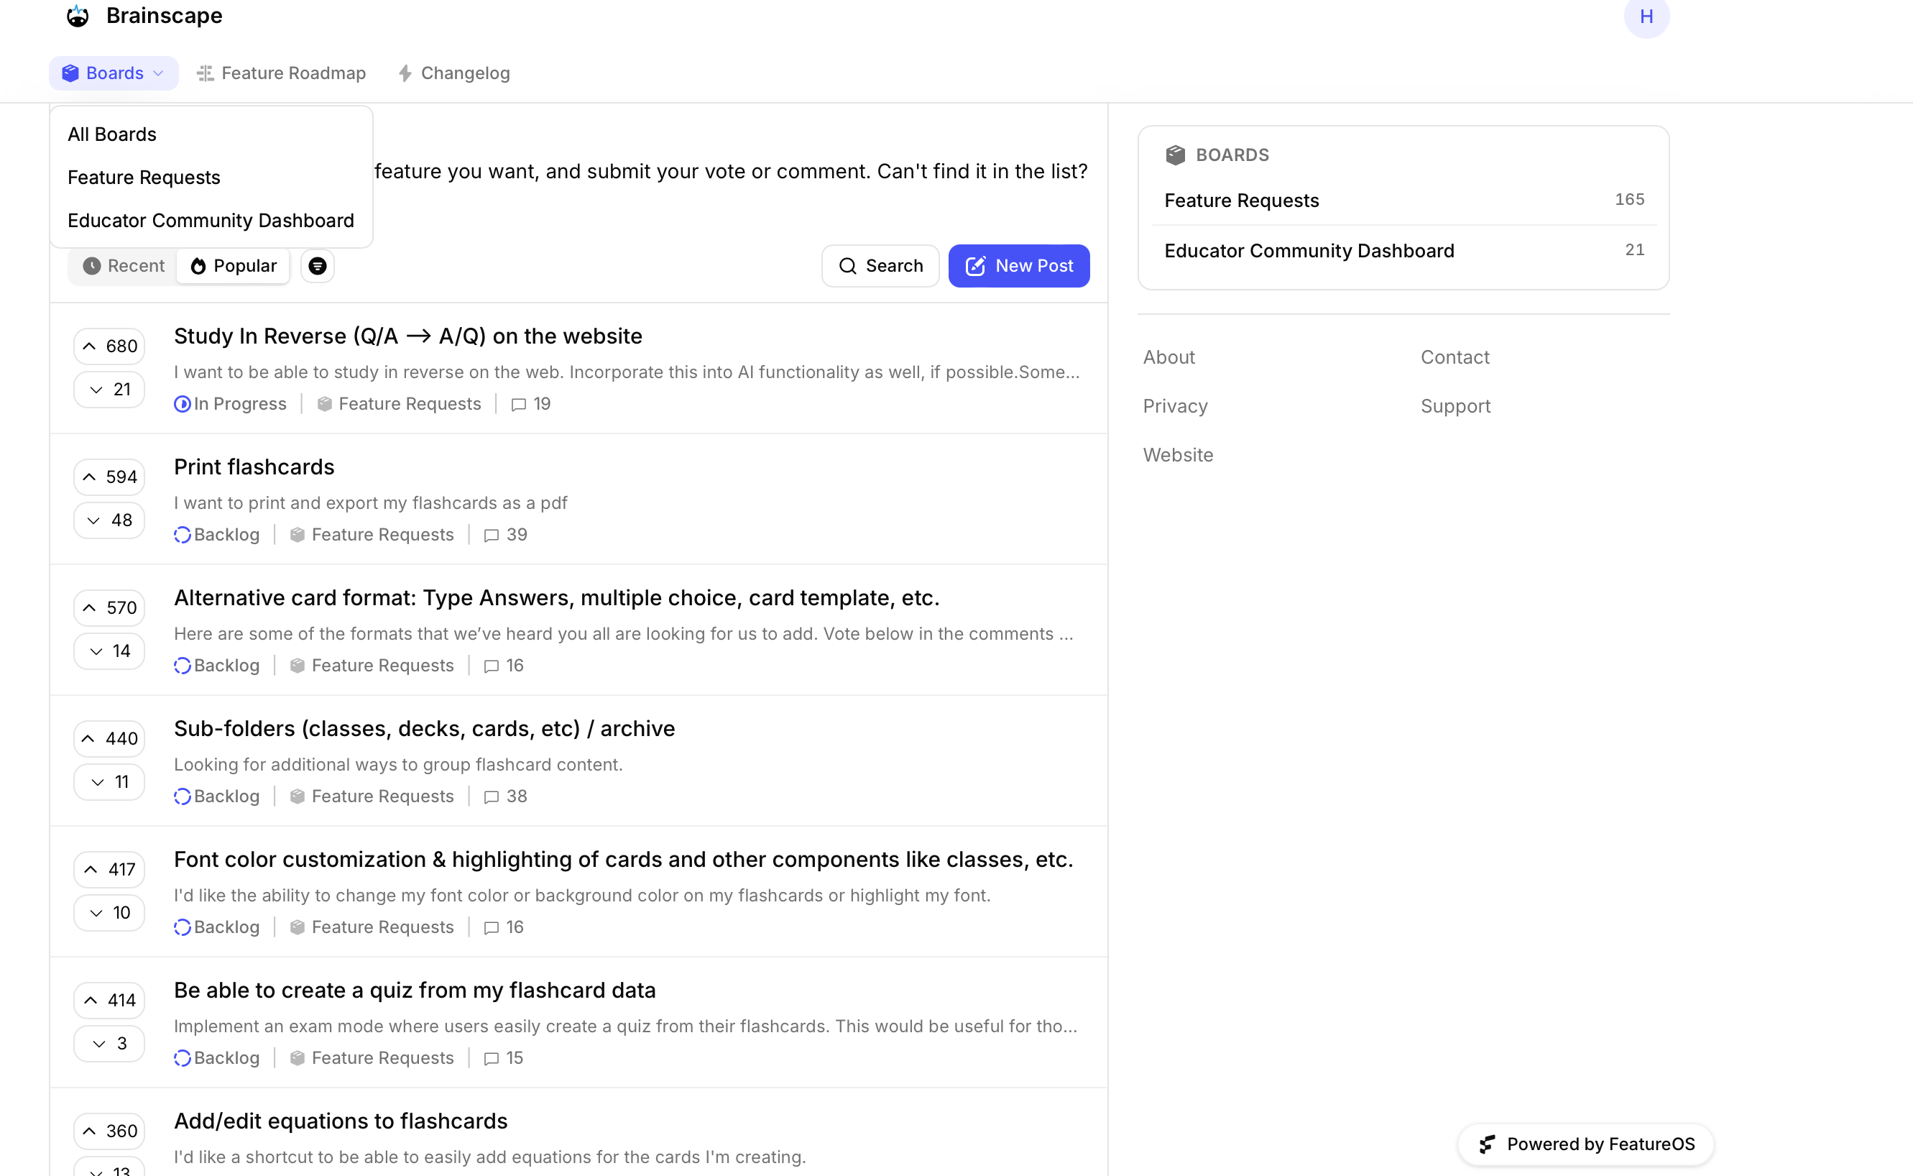Click comments count 16 on Font color post
1913x1176 pixels.
[x=503, y=927]
